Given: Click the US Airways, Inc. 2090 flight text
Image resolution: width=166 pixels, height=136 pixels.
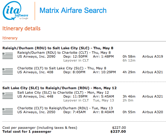Looking at the screenshot, I should pyautogui.click(x=36, y=56).
